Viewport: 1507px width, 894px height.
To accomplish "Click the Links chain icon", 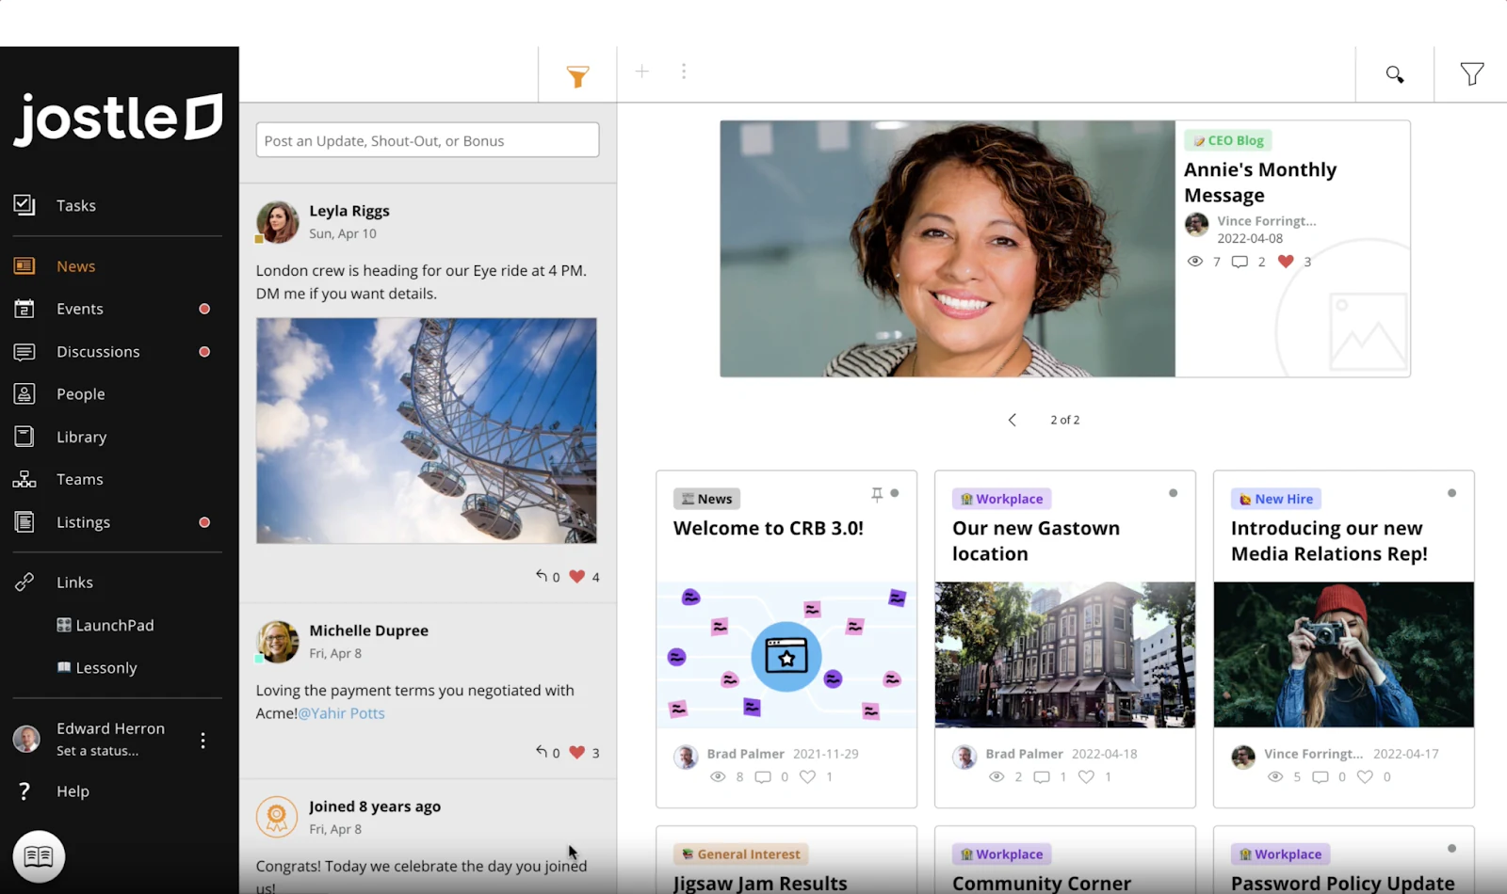I will pyautogui.click(x=24, y=583).
